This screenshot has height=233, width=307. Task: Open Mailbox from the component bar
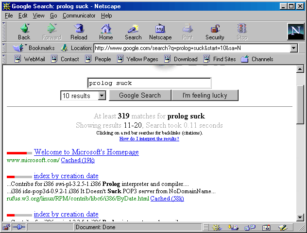(x=233, y=227)
